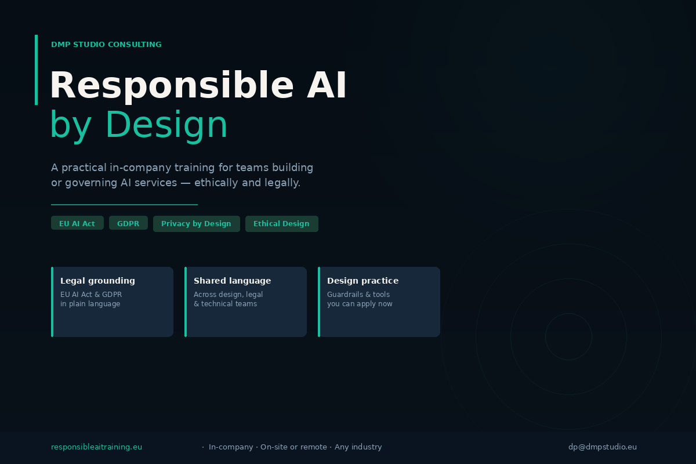Click the DMP STUDIO CONSULTING label
Screen dimensions: 696x464
(106, 45)
